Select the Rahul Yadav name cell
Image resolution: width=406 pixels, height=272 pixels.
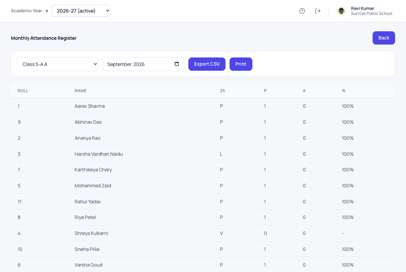pyautogui.click(x=88, y=202)
